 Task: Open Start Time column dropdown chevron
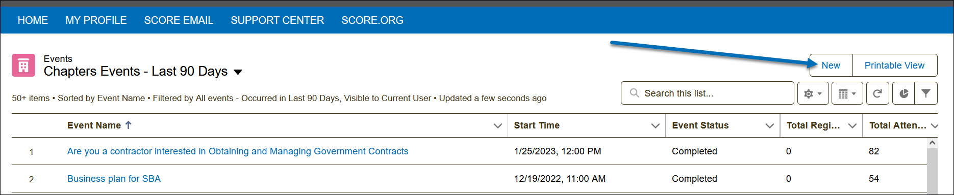click(x=656, y=126)
